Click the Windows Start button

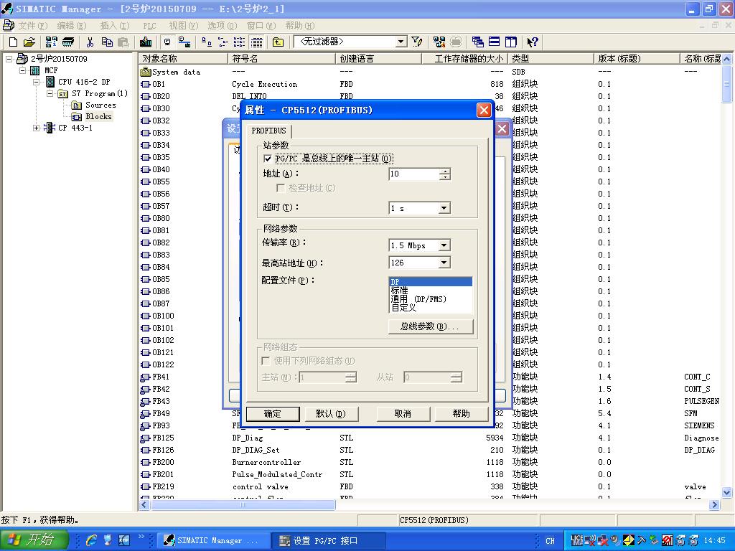click(x=34, y=540)
